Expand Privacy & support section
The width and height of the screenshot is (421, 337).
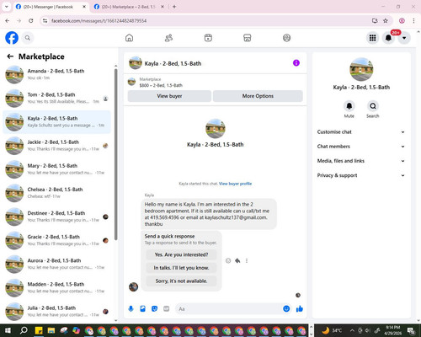tap(361, 175)
